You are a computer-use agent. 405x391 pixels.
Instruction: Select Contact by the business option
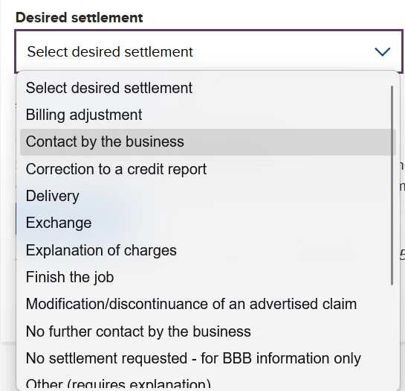tap(208, 142)
